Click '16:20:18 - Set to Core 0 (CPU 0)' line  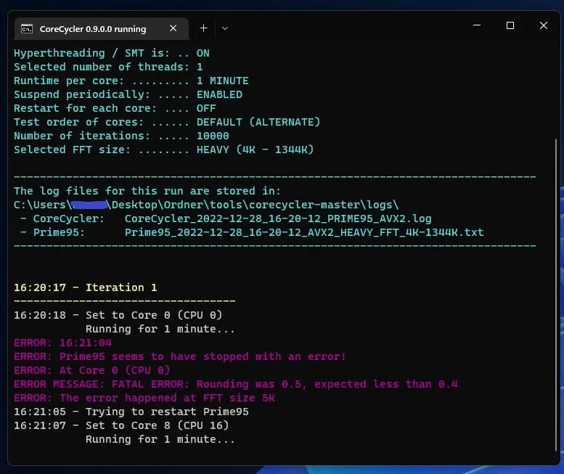click(118, 315)
